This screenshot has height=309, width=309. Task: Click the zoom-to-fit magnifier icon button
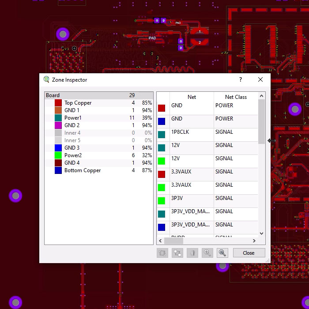coord(222,253)
